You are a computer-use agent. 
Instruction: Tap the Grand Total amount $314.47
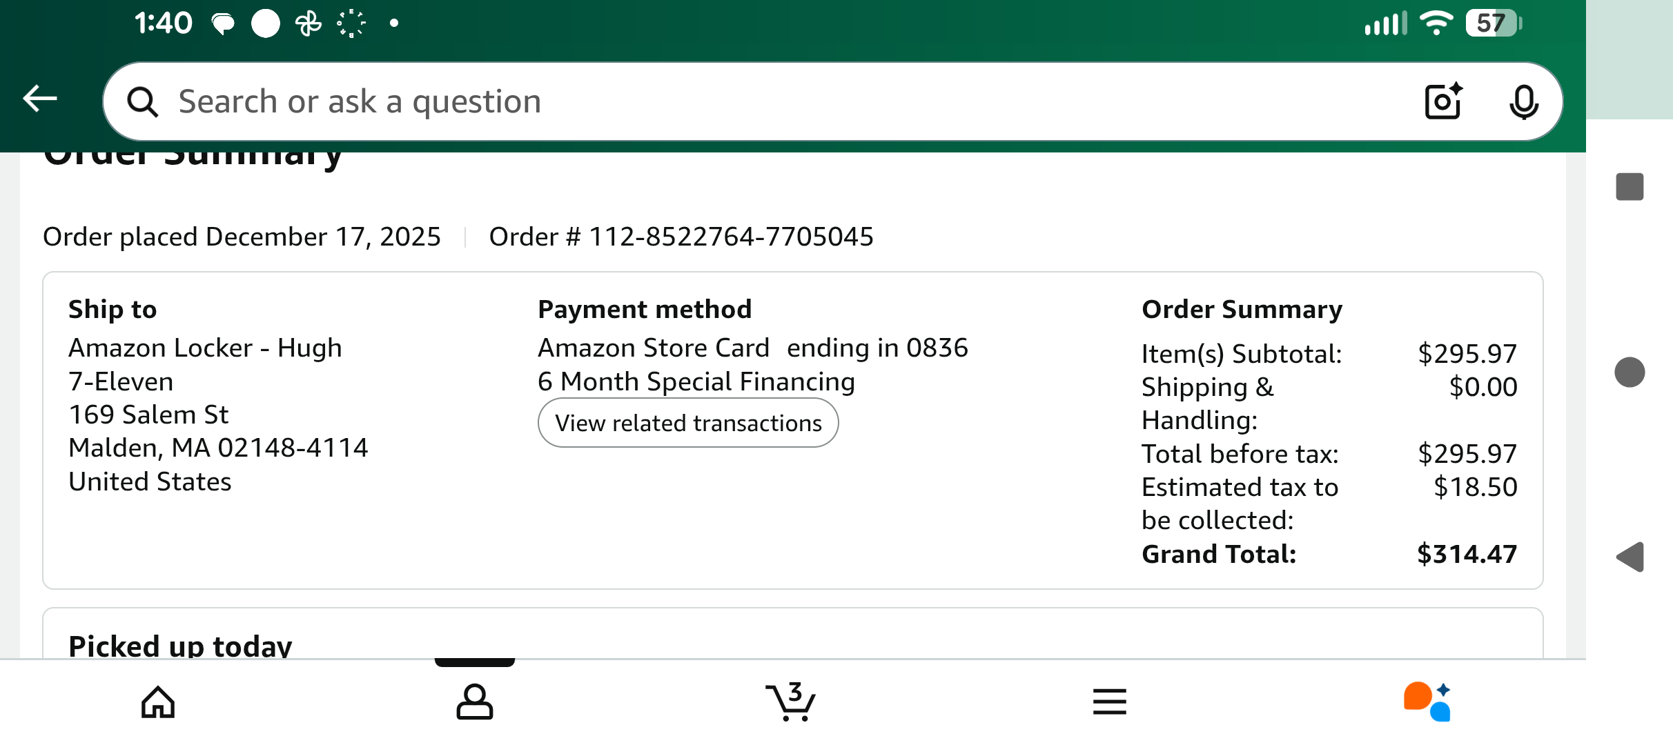click(1467, 554)
